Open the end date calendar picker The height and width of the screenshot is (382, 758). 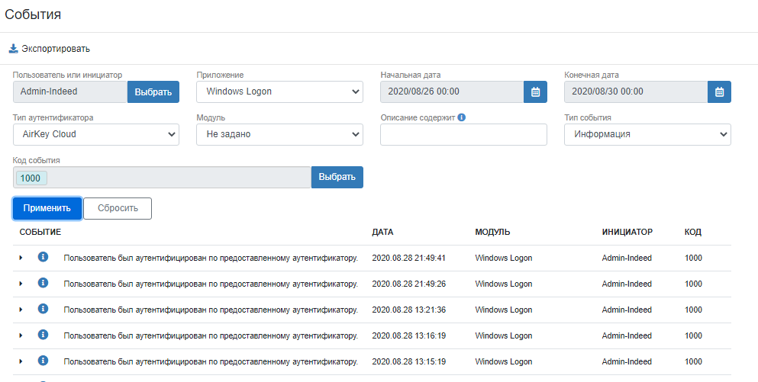(x=719, y=91)
